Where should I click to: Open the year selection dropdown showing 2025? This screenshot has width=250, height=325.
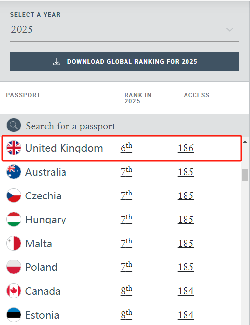click(x=125, y=29)
